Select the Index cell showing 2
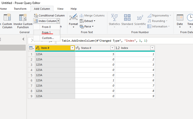 pyautogui.click(x=135, y=59)
